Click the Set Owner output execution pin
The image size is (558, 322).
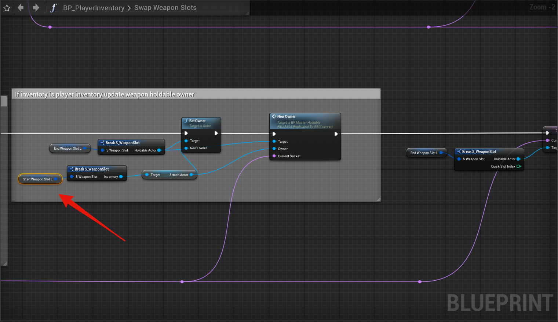(216, 133)
